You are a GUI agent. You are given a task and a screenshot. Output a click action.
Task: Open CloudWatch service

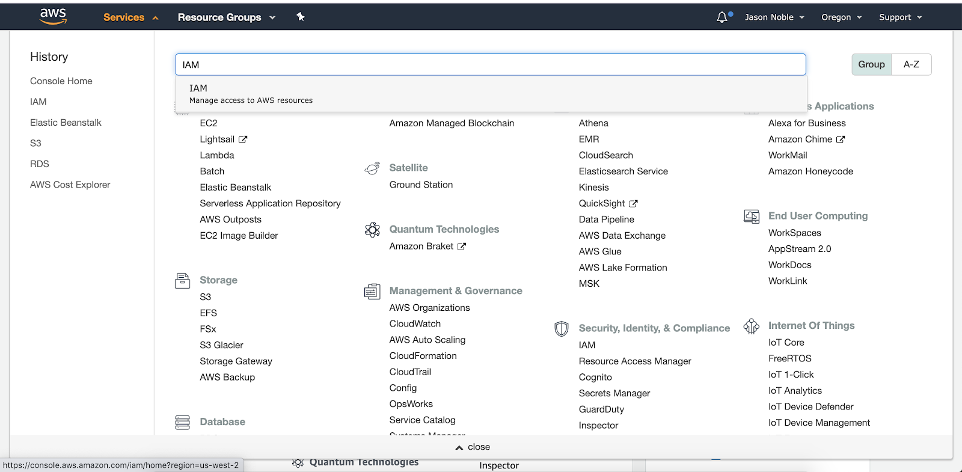pyautogui.click(x=415, y=324)
